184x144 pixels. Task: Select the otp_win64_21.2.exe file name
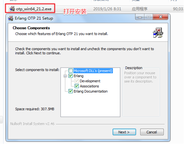click(34, 9)
